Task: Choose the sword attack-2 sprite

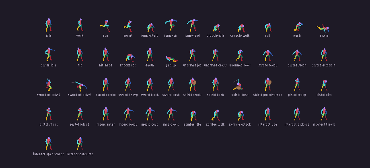Action: (x=49, y=84)
